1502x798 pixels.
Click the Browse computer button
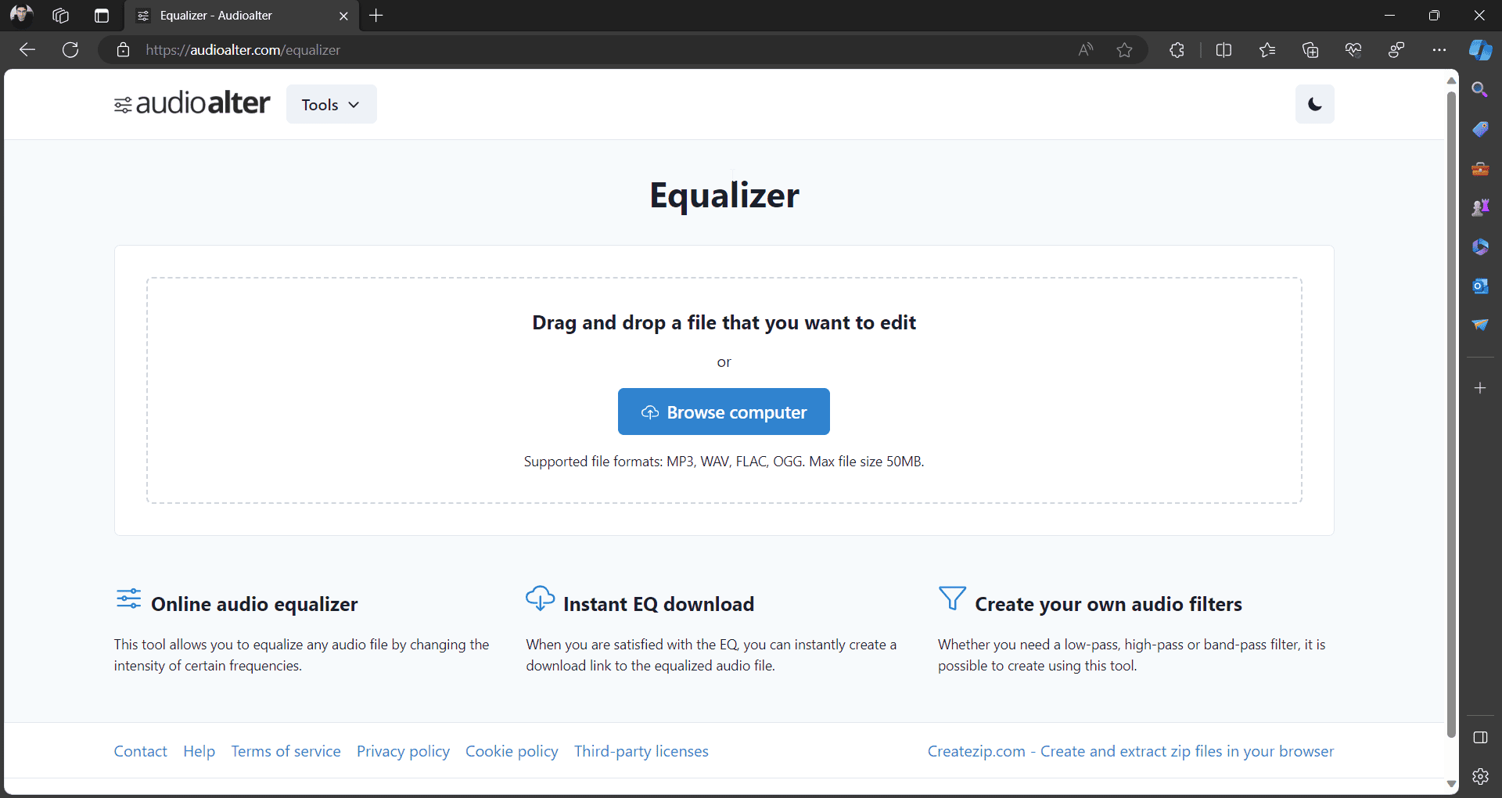pyautogui.click(x=724, y=412)
